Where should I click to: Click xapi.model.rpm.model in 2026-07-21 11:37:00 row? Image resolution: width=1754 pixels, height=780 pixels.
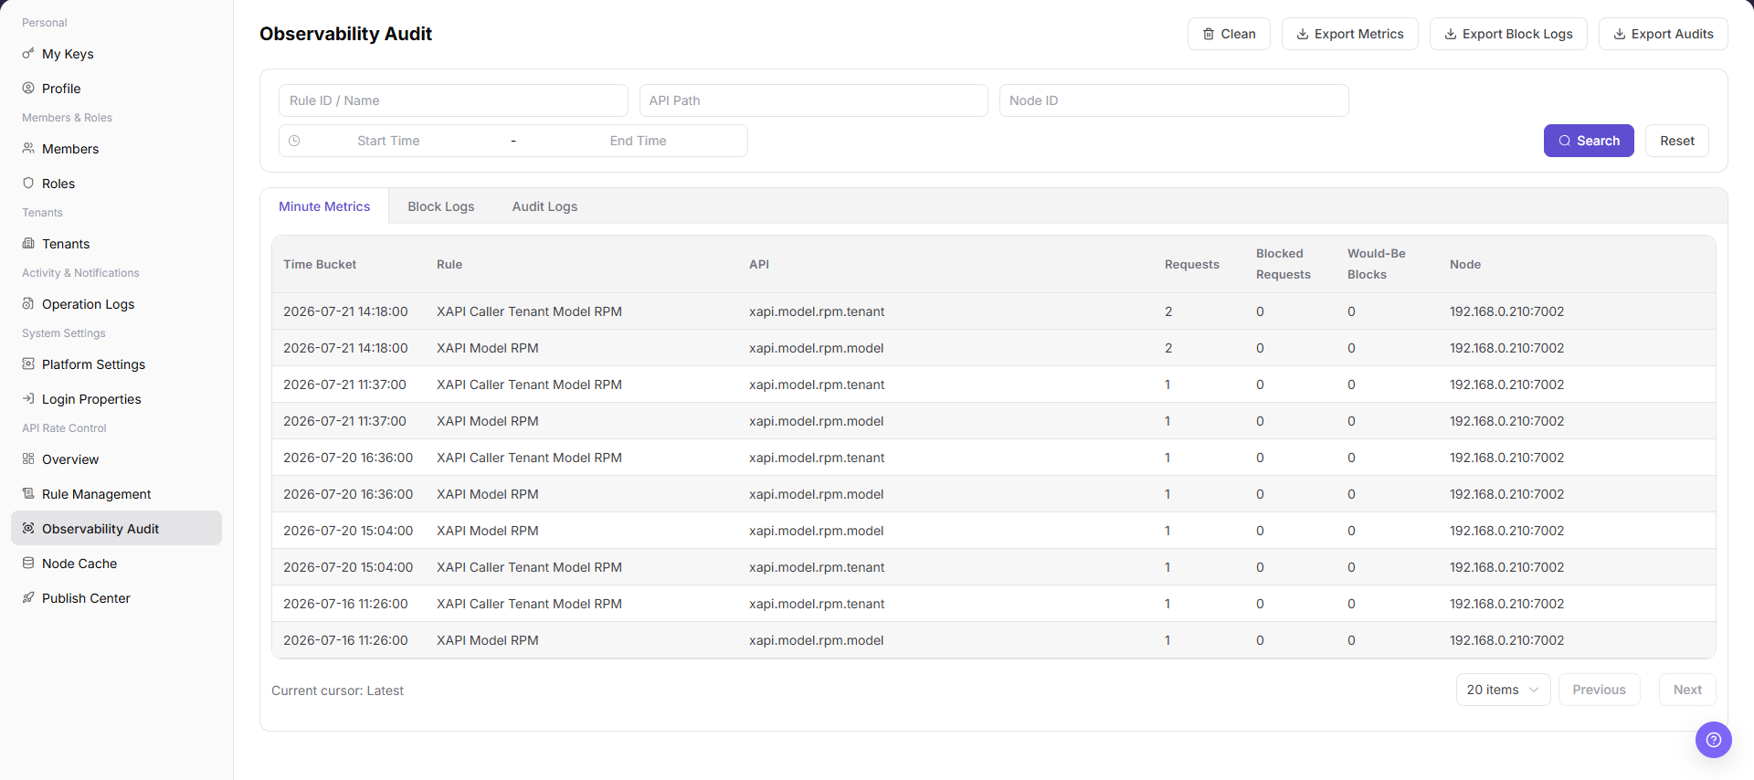tap(817, 421)
